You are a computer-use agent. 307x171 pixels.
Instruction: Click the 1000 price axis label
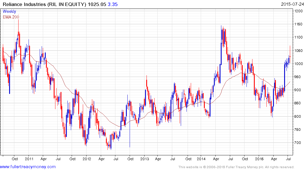tap(299, 64)
